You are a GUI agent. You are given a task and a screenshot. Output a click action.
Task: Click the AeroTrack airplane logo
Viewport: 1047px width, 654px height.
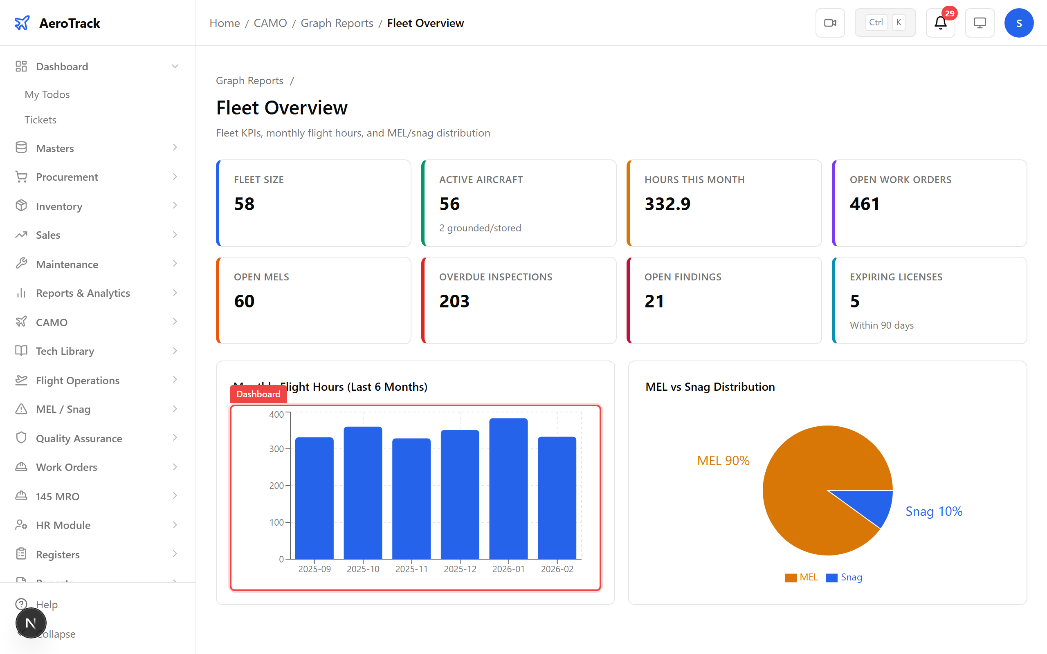coord(22,23)
